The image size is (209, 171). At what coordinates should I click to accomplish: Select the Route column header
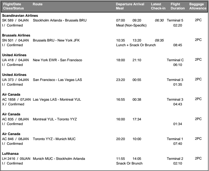[37, 5]
